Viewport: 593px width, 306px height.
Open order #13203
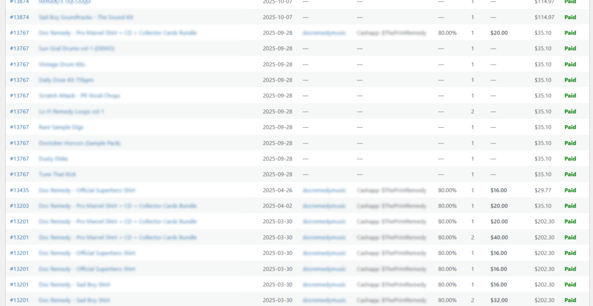click(19, 206)
